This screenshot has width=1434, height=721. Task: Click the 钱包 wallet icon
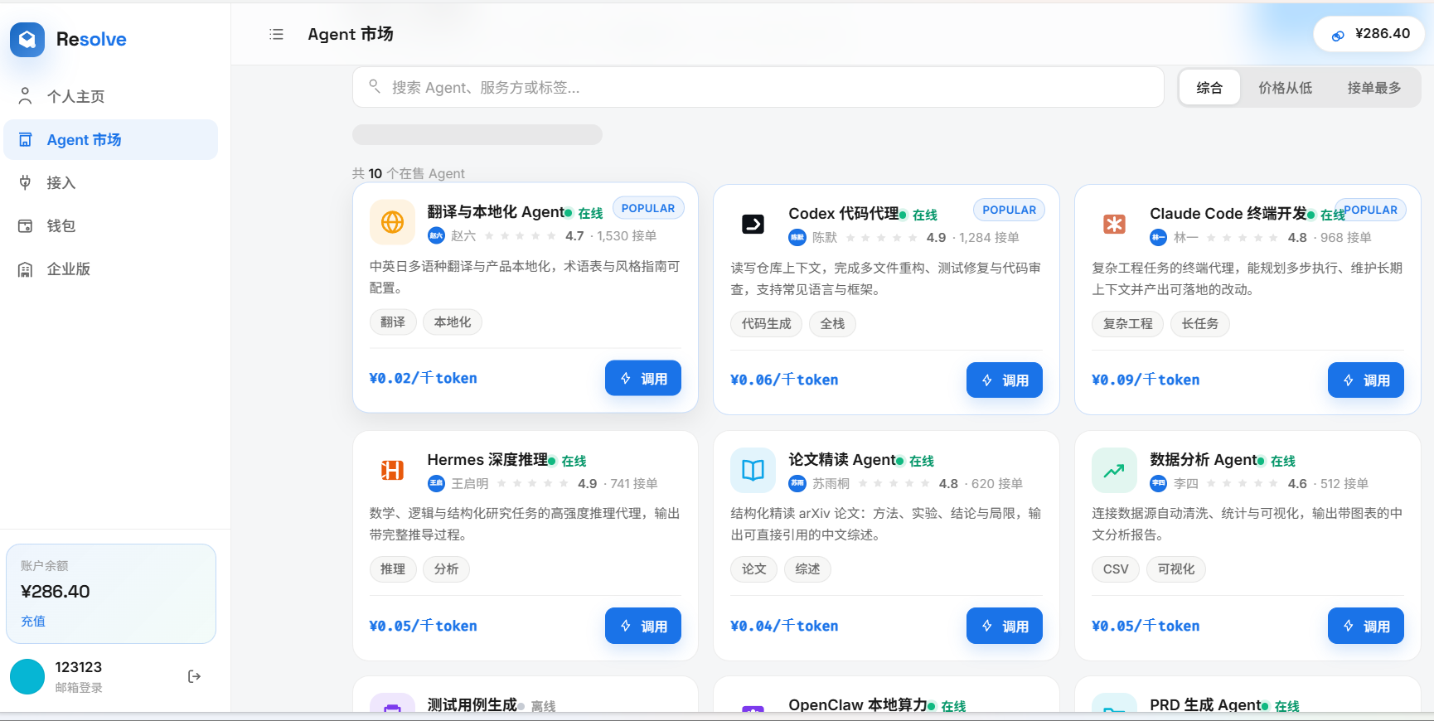pos(26,225)
